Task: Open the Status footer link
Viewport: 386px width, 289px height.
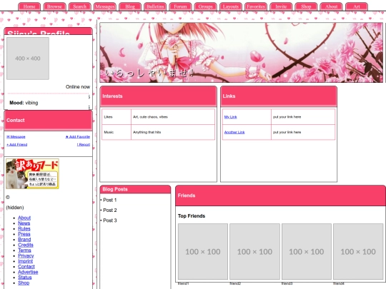Action: click(x=25, y=277)
